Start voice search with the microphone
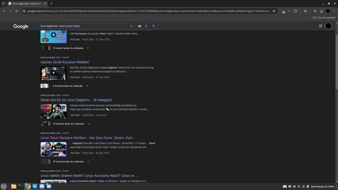This screenshot has width=338, height=190. [146, 26]
